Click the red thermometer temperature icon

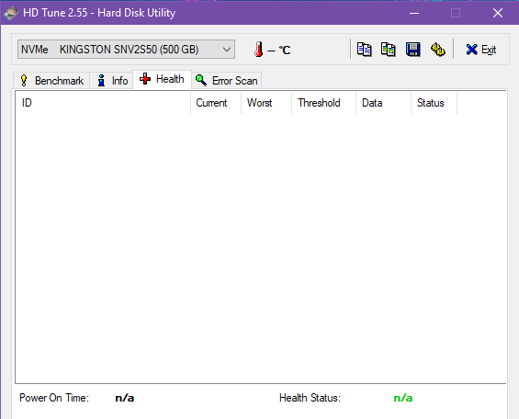259,50
